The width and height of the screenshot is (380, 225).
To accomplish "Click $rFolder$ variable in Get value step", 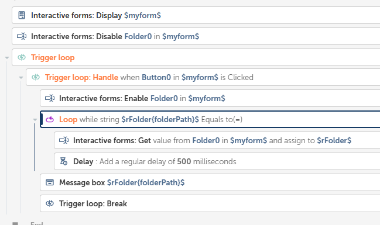I will tap(334, 141).
